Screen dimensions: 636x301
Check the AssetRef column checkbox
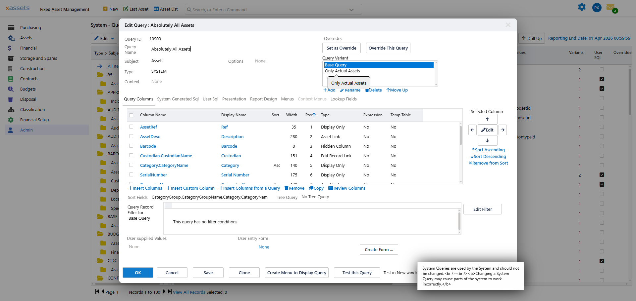(x=131, y=127)
